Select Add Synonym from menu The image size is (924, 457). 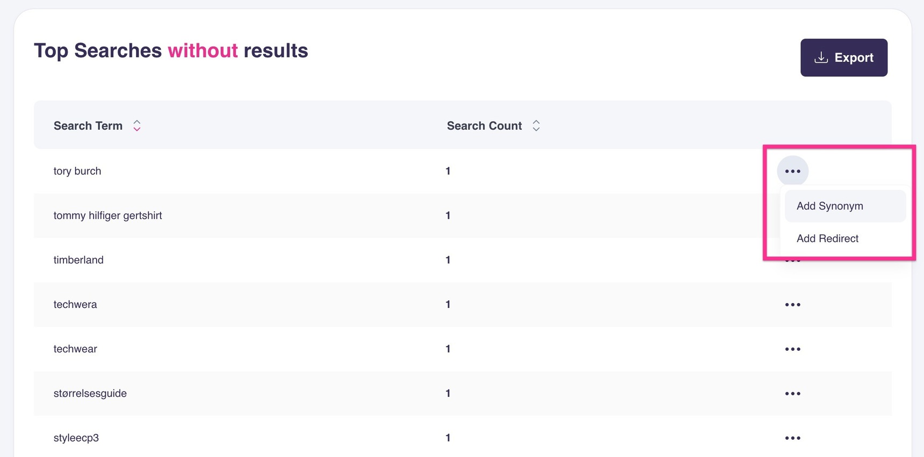829,206
